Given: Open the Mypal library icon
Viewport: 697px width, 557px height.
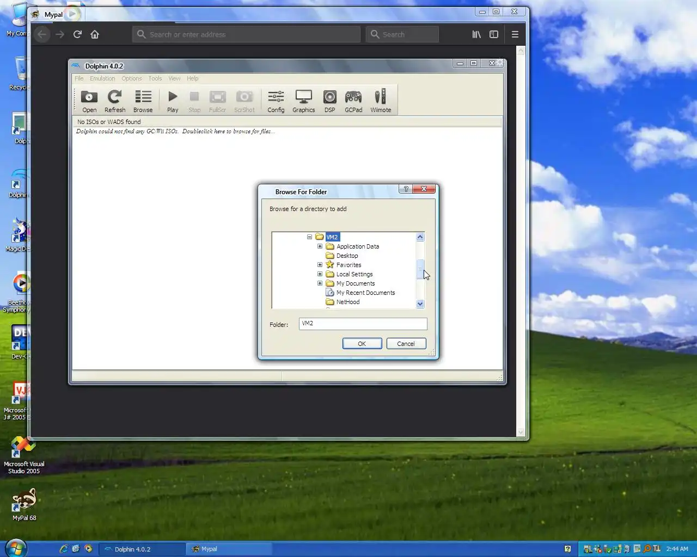Looking at the screenshot, I should [x=476, y=34].
